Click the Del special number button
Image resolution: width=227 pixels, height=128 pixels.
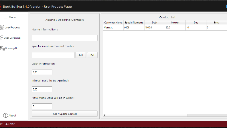92,55
